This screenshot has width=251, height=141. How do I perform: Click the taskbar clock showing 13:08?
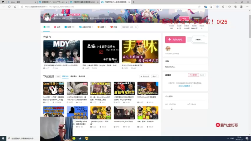point(239,138)
